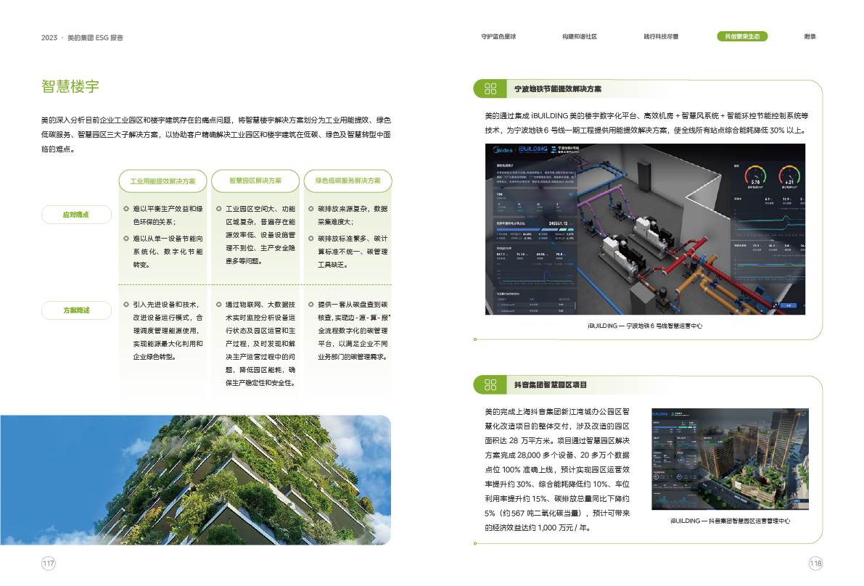Click the page number 118 circle

click(x=815, y=564)
